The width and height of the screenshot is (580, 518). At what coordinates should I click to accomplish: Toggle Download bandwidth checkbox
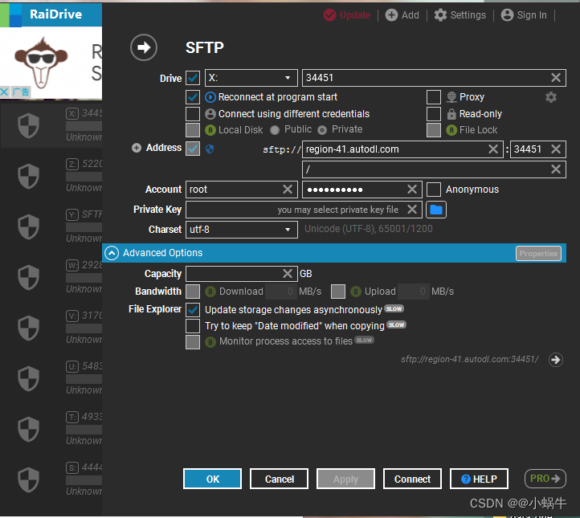193,292
